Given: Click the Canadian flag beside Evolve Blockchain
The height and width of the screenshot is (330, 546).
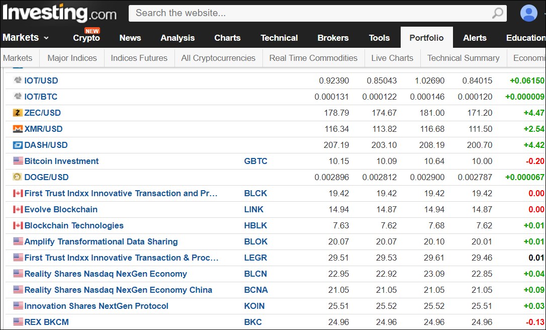Looking at the screenshot, I should pyautogui.click(x=18, y=209).
